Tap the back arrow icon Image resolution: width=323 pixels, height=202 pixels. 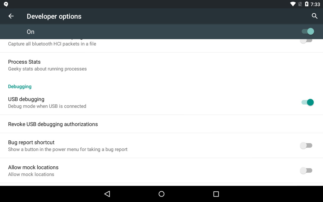point(11,16)
